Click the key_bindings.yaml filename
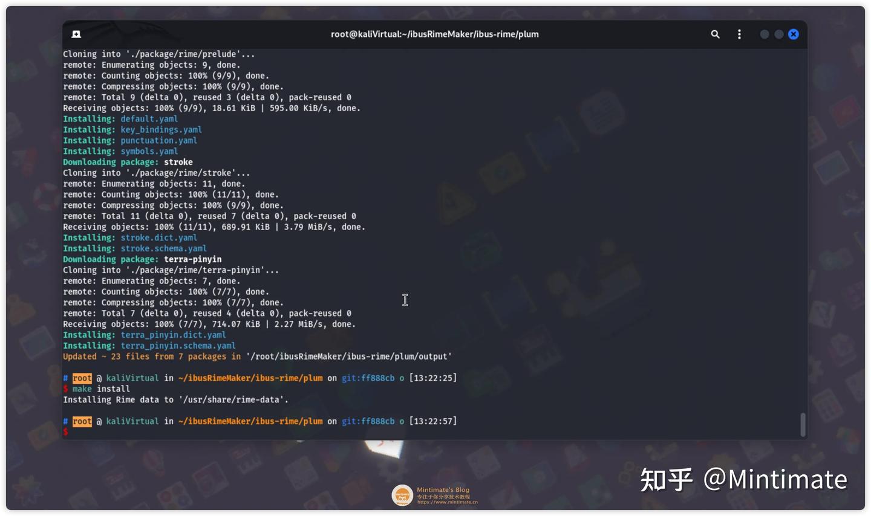 [161, 129]
